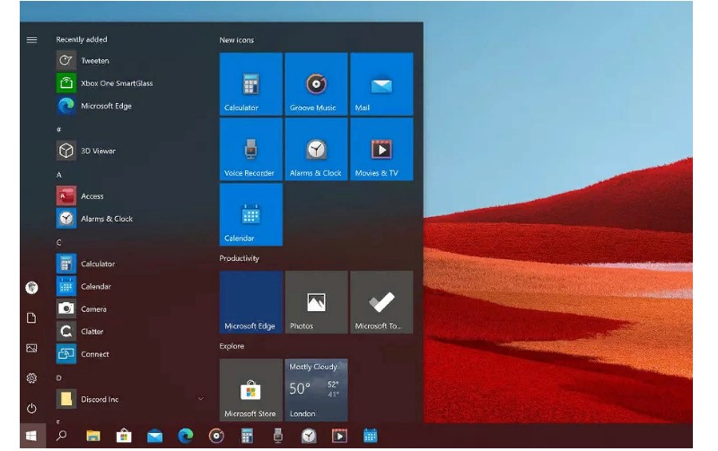Launch the Alarms & Clock tile
This screenshot has width=718, height=451.
coord(316,150)
